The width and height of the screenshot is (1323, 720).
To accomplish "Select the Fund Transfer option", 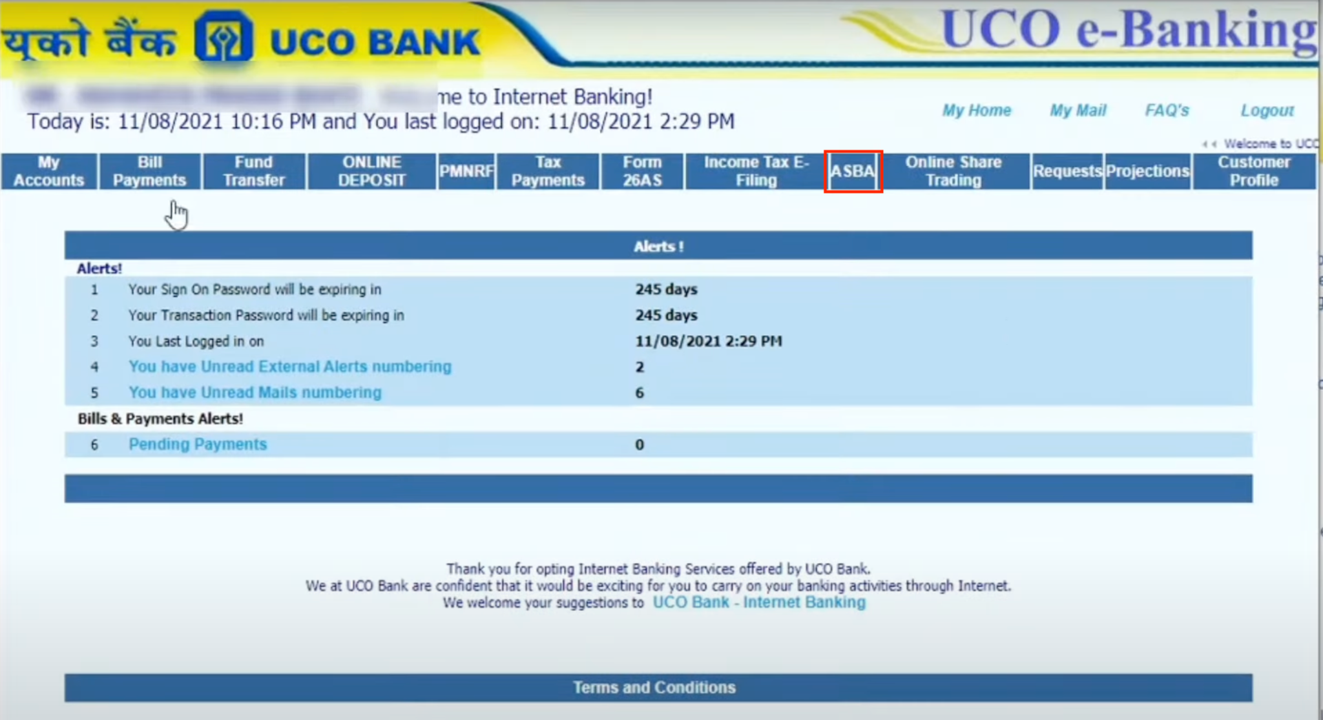I will tap(253, 171).
